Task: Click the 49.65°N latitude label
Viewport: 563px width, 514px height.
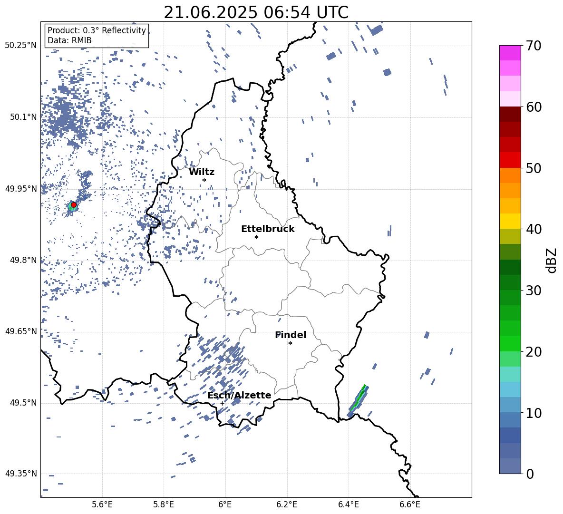Action: (x=21, y=331)
